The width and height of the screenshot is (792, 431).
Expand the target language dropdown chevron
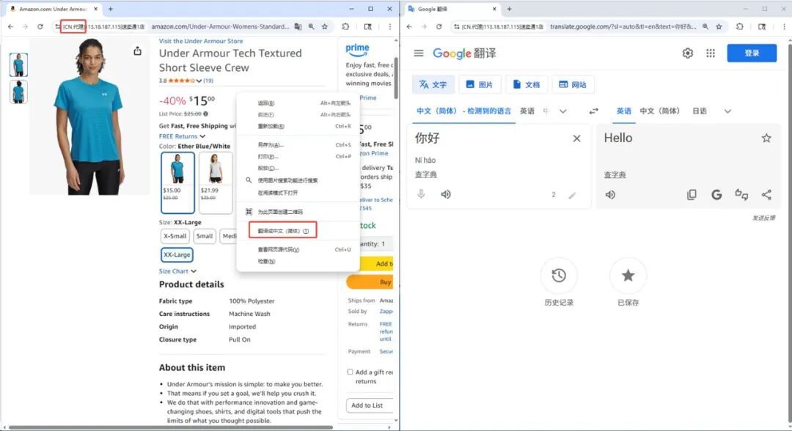[727, 111]
